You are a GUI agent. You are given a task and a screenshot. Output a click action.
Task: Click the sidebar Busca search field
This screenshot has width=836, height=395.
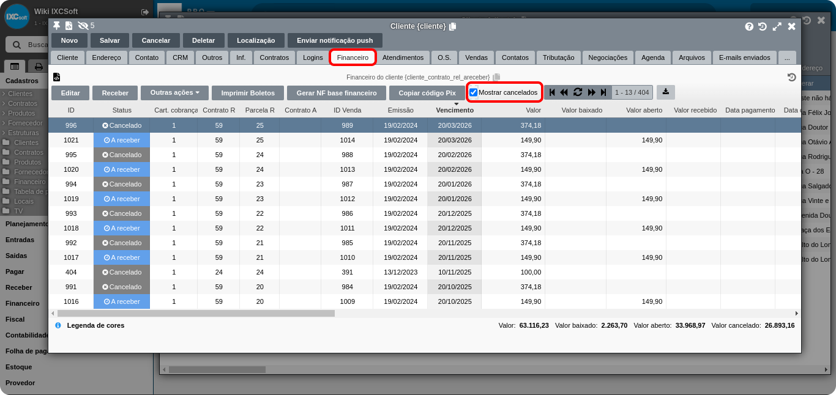coord(38,45)
